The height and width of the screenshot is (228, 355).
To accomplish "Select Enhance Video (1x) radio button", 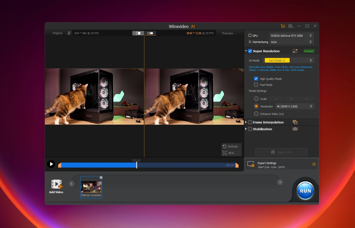I will (x=256, y=114).
